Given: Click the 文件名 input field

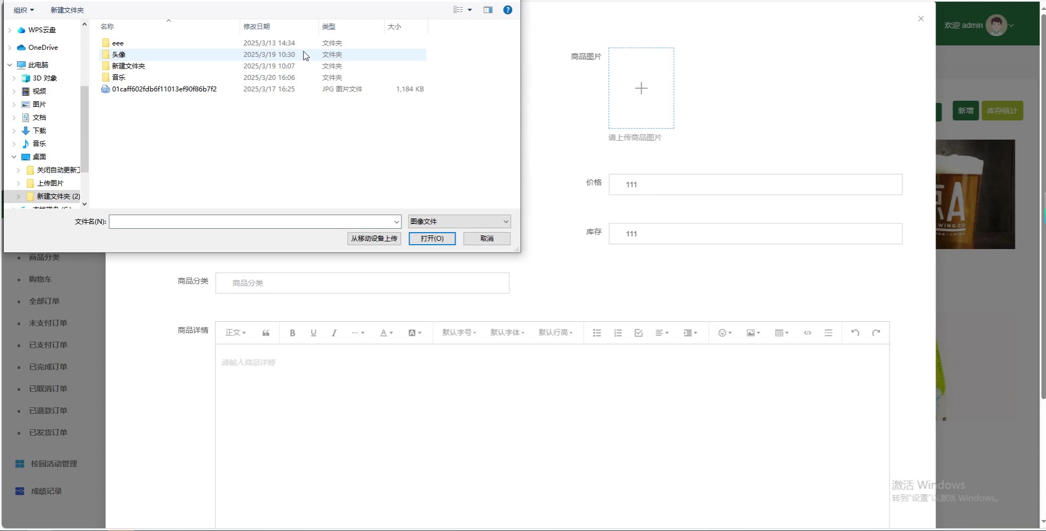Looking at the screenshot, I should [x=255, y=222].
